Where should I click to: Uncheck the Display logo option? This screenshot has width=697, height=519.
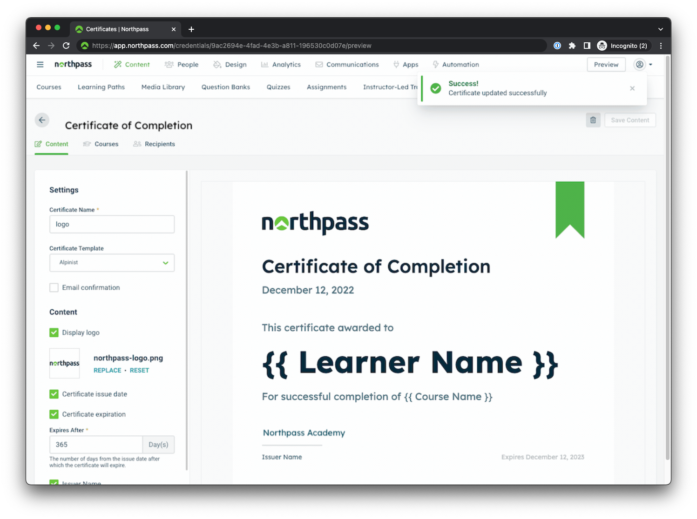[54, 333]
